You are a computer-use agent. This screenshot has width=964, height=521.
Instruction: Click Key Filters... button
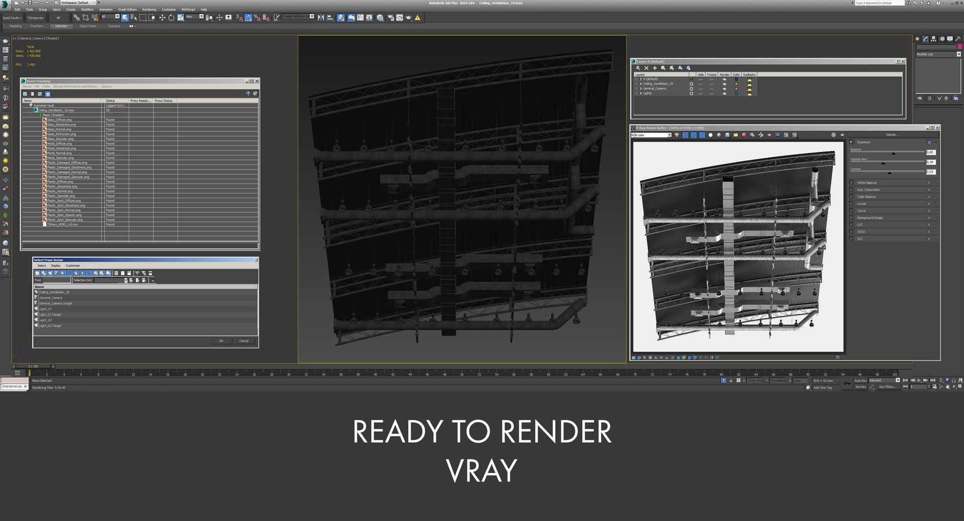pos(887,387)
